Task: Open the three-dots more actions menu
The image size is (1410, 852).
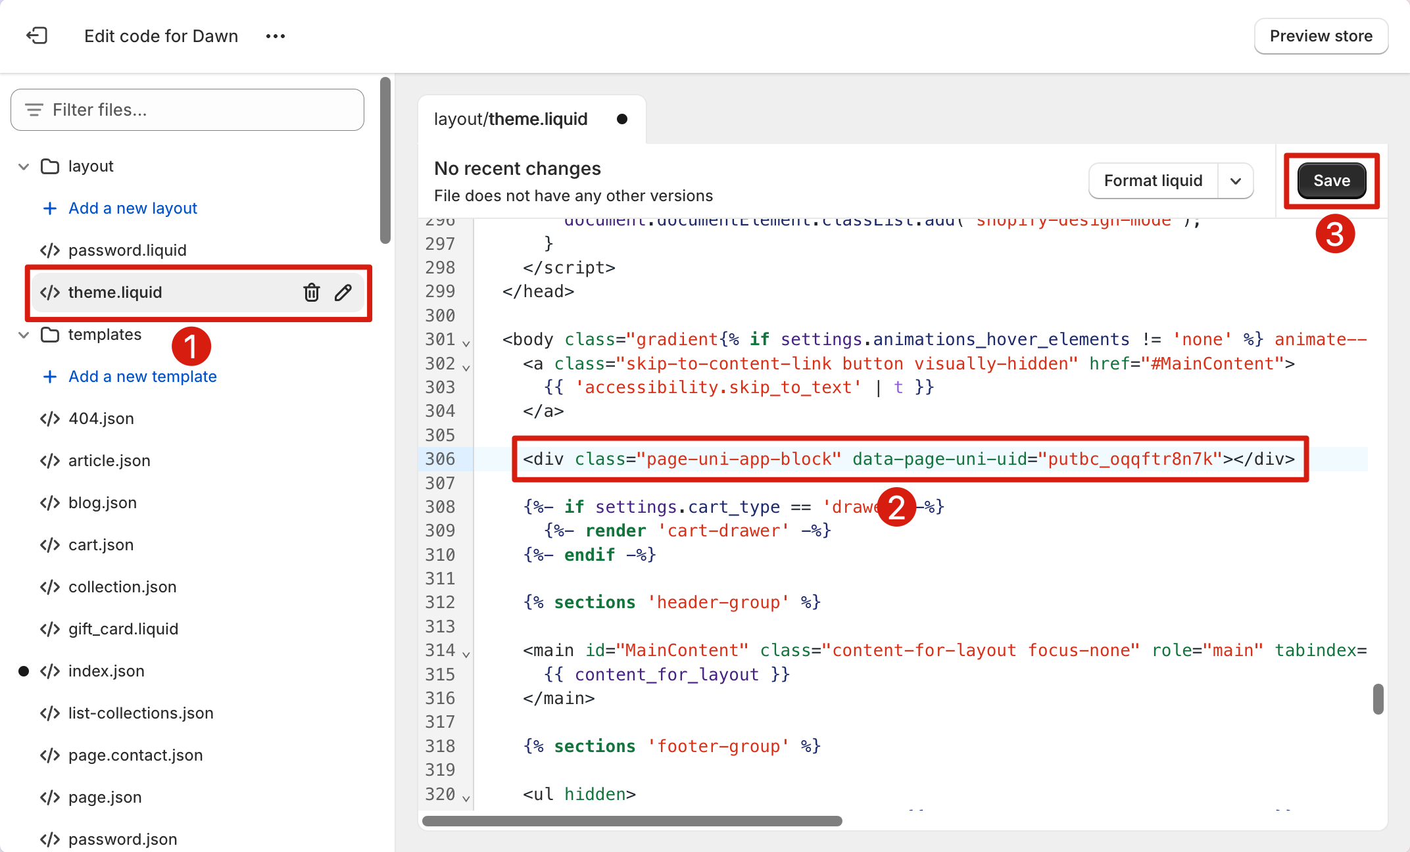Action: click(276, 36)
